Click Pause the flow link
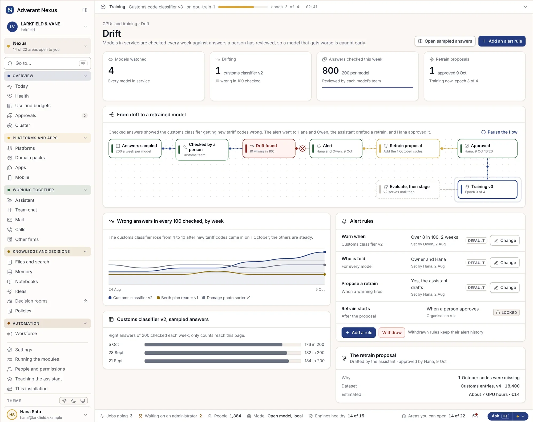 pyautogui.click(x=499, y=132)
